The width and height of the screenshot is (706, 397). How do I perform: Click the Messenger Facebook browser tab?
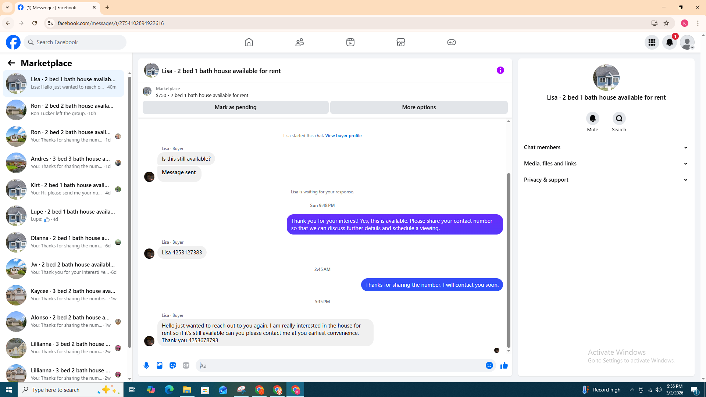coord(57,7)
